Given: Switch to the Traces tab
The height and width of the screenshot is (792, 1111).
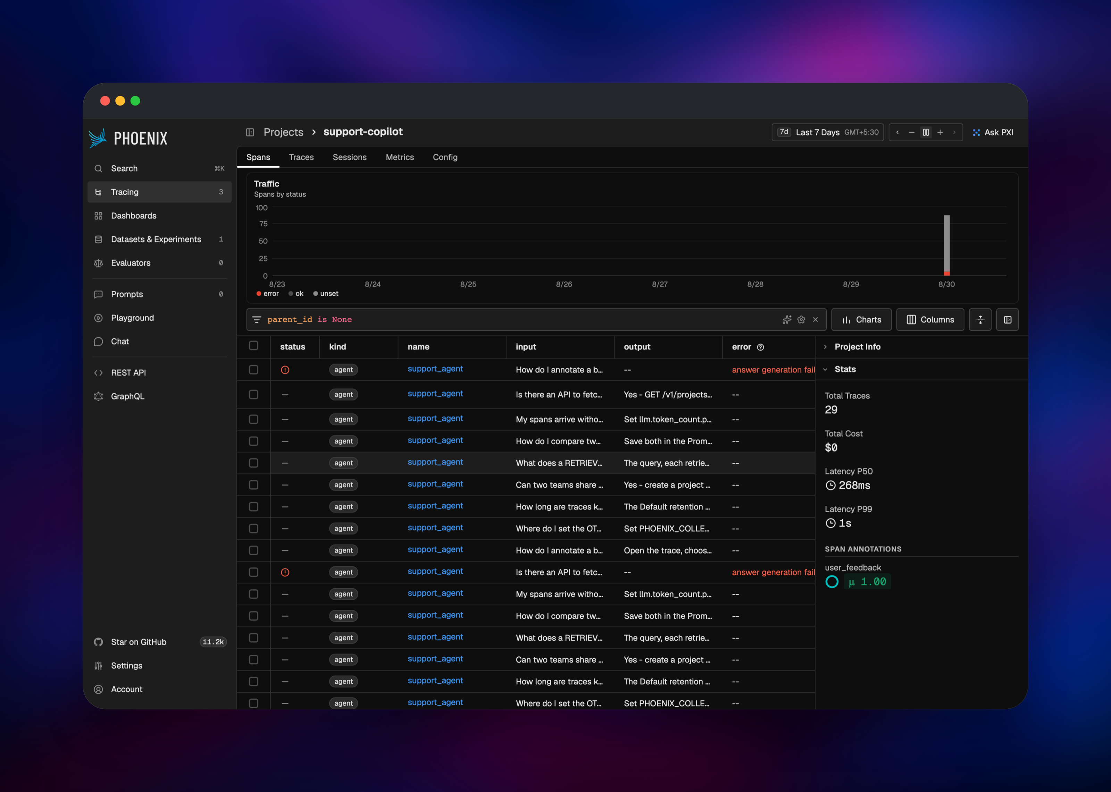Looking at the screenshot, I should coord(301,157).
